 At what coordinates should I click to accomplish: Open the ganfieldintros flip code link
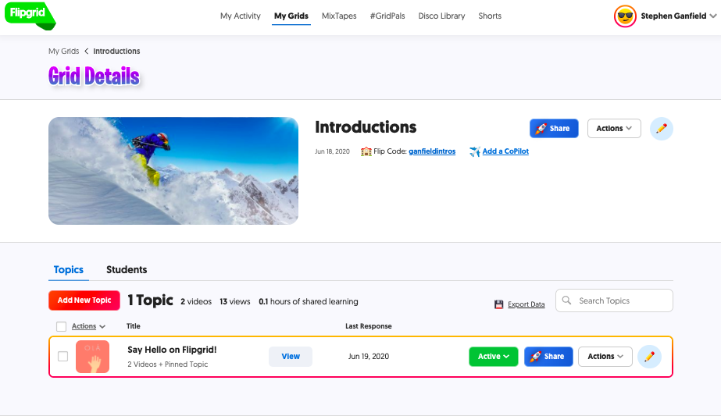pyautogui.click(x=432, y=151)
